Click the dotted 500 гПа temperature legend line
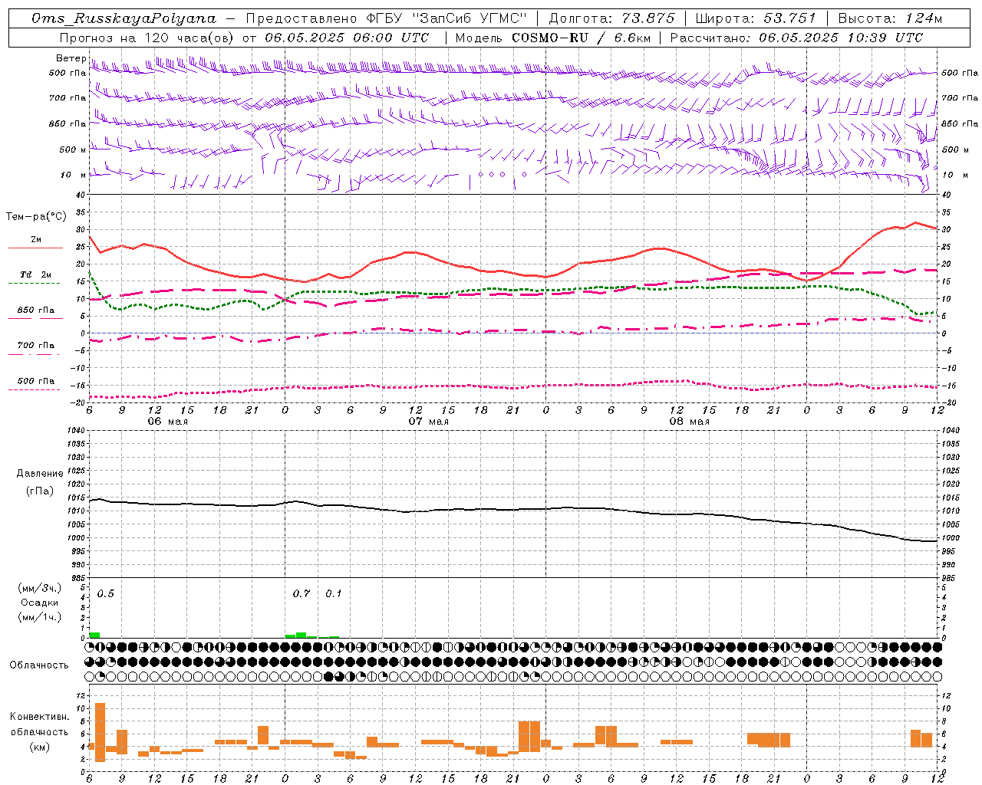The height and width of the screenshot is (785, 982). pyautogui.click(x=34, y=389)
